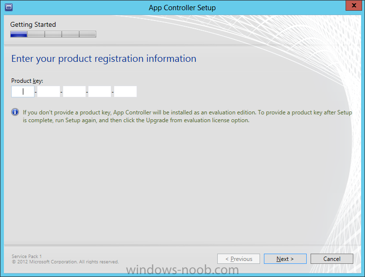This screenshot has width=365, height=277.
Task: Click the evaluation edition information message
Action: pos(188,116)
